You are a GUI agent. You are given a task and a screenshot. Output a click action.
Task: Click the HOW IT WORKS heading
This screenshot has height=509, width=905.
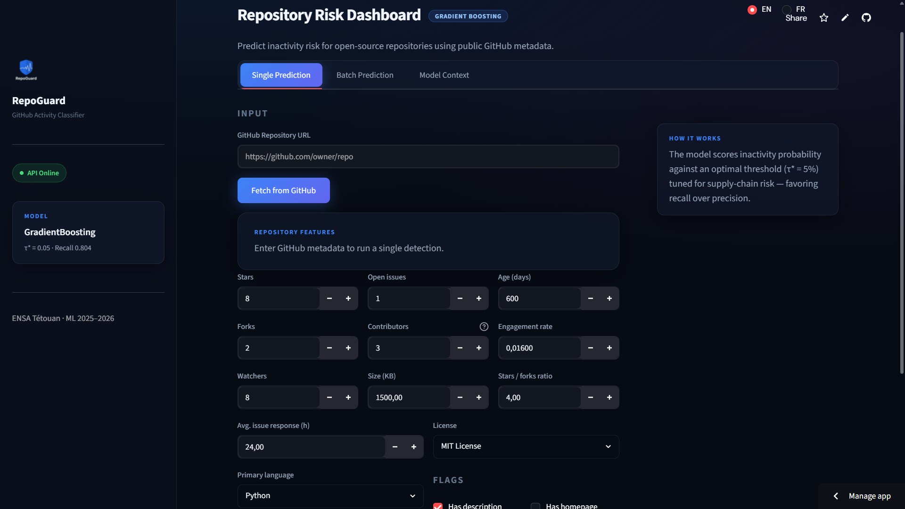pyautogui.click(x=695, y=139)
